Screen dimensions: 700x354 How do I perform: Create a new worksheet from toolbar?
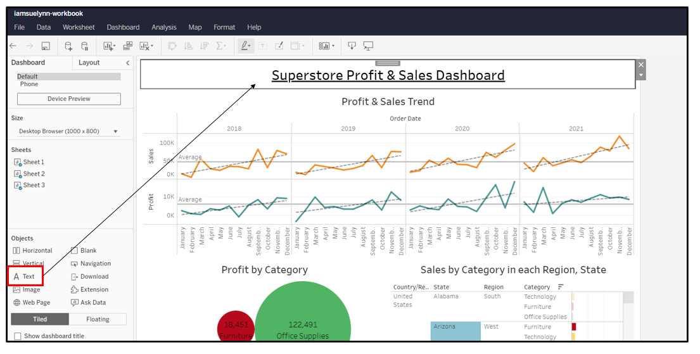108,46
